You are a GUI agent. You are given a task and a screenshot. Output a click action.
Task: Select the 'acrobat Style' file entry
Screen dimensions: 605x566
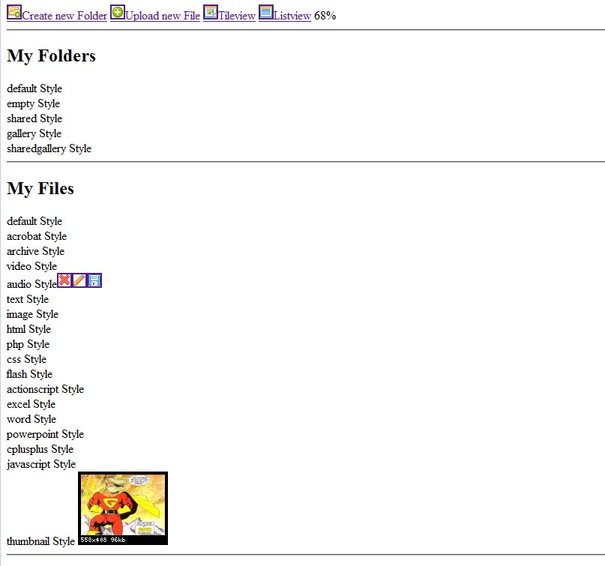pos(36,236)
